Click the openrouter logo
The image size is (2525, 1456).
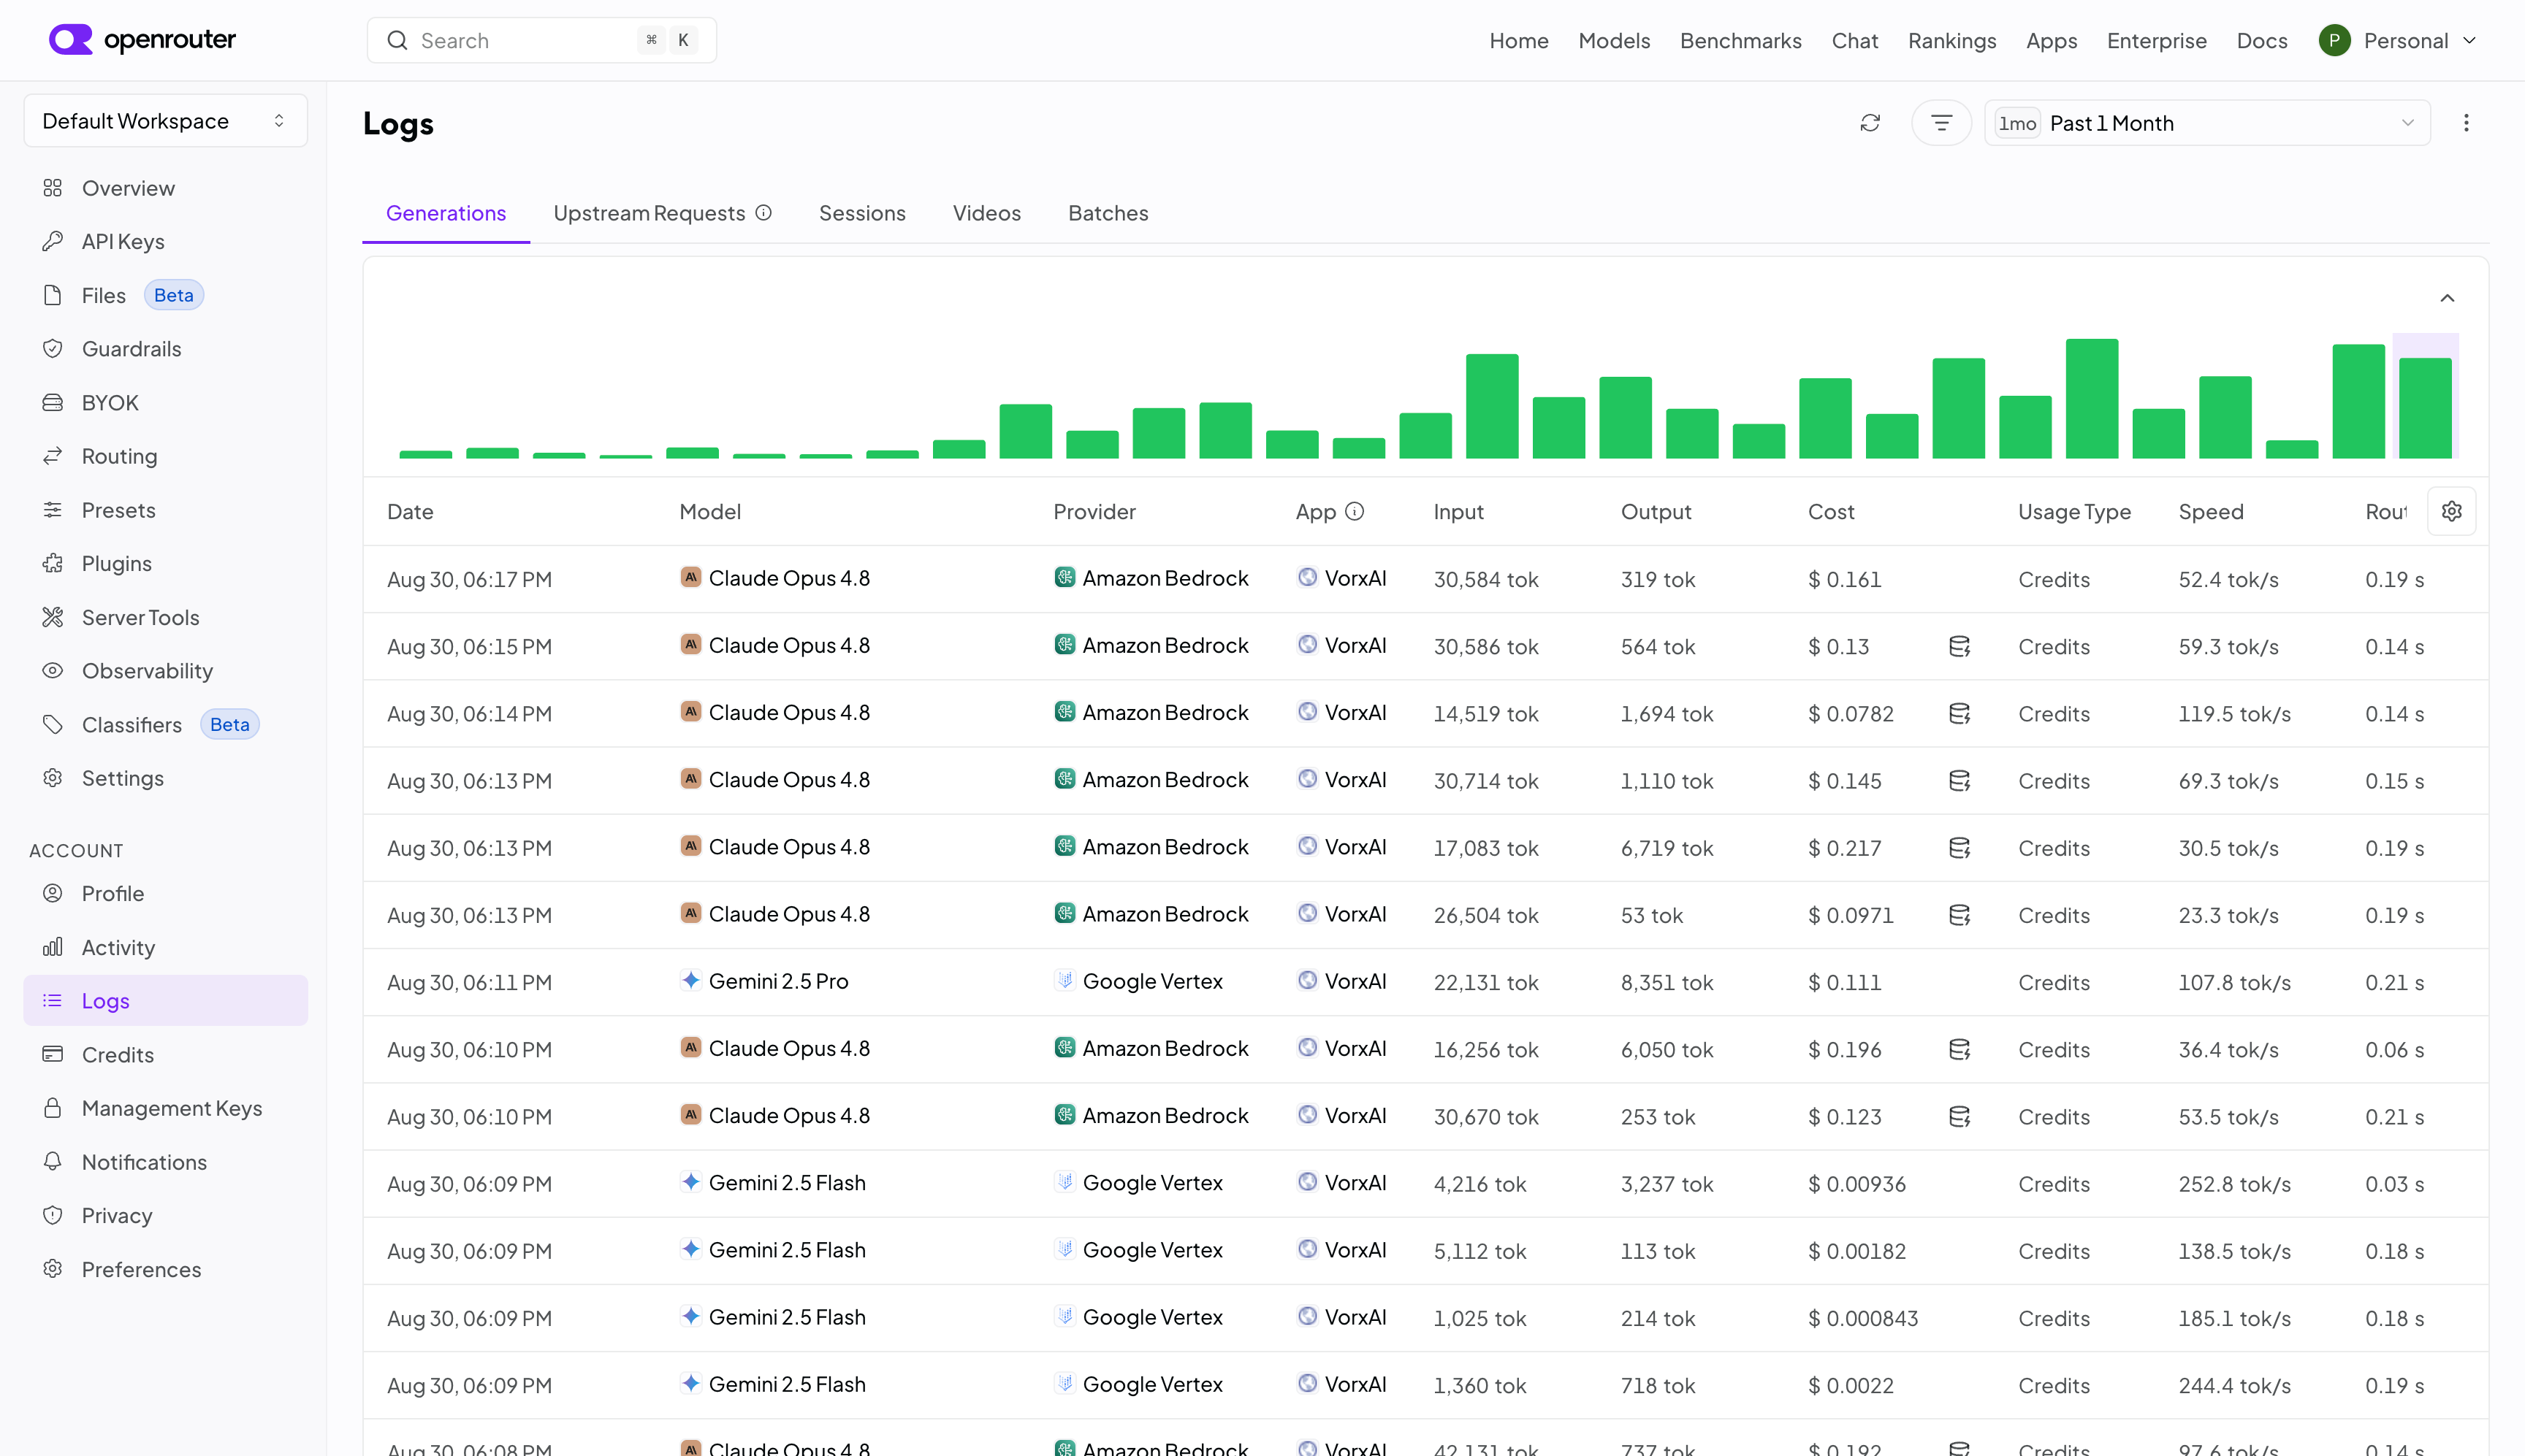click(142, 40)
